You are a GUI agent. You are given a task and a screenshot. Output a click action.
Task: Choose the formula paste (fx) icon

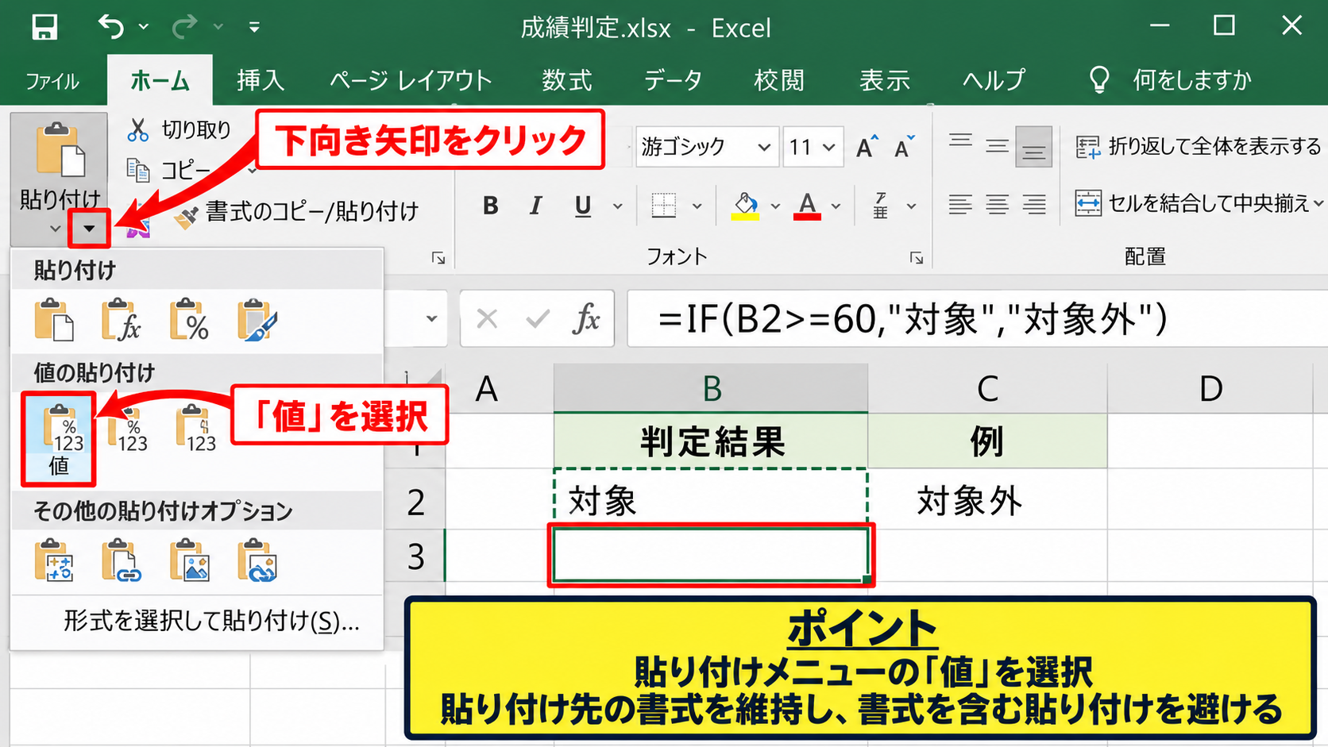[122, 320]
